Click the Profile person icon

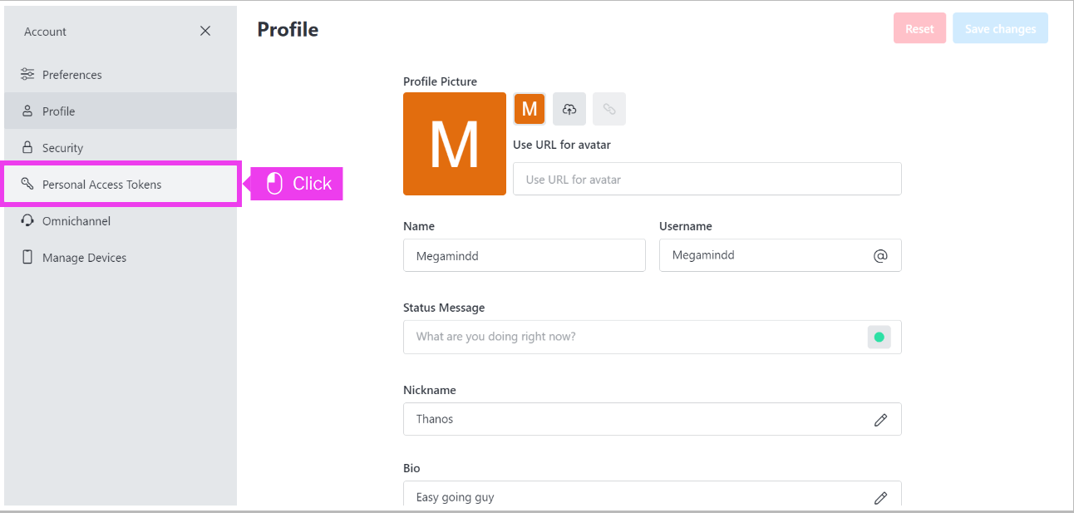pos(27,111)
